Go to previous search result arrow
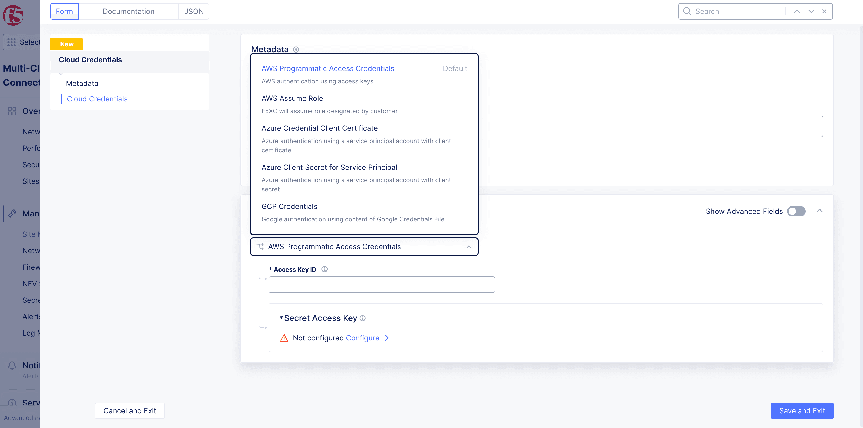863x428 pixels. tap(797, 11)
